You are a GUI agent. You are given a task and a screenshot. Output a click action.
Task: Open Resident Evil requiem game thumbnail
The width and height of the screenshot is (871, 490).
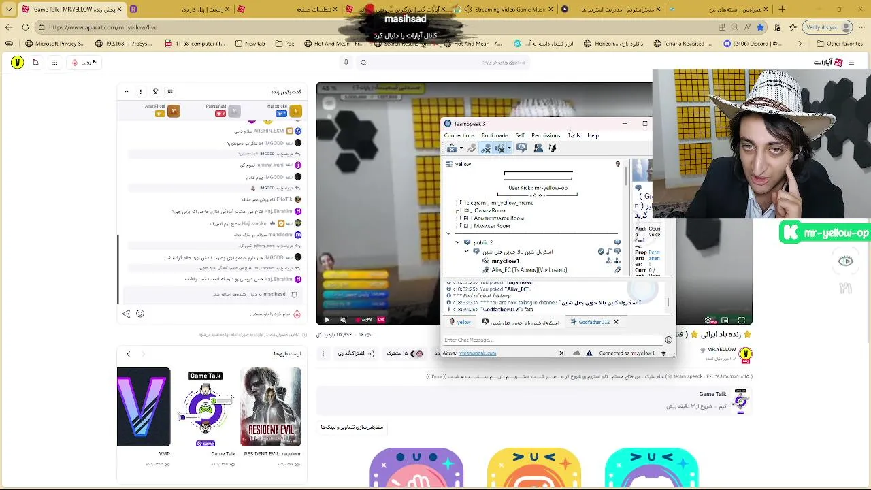[x=271, y=407]
